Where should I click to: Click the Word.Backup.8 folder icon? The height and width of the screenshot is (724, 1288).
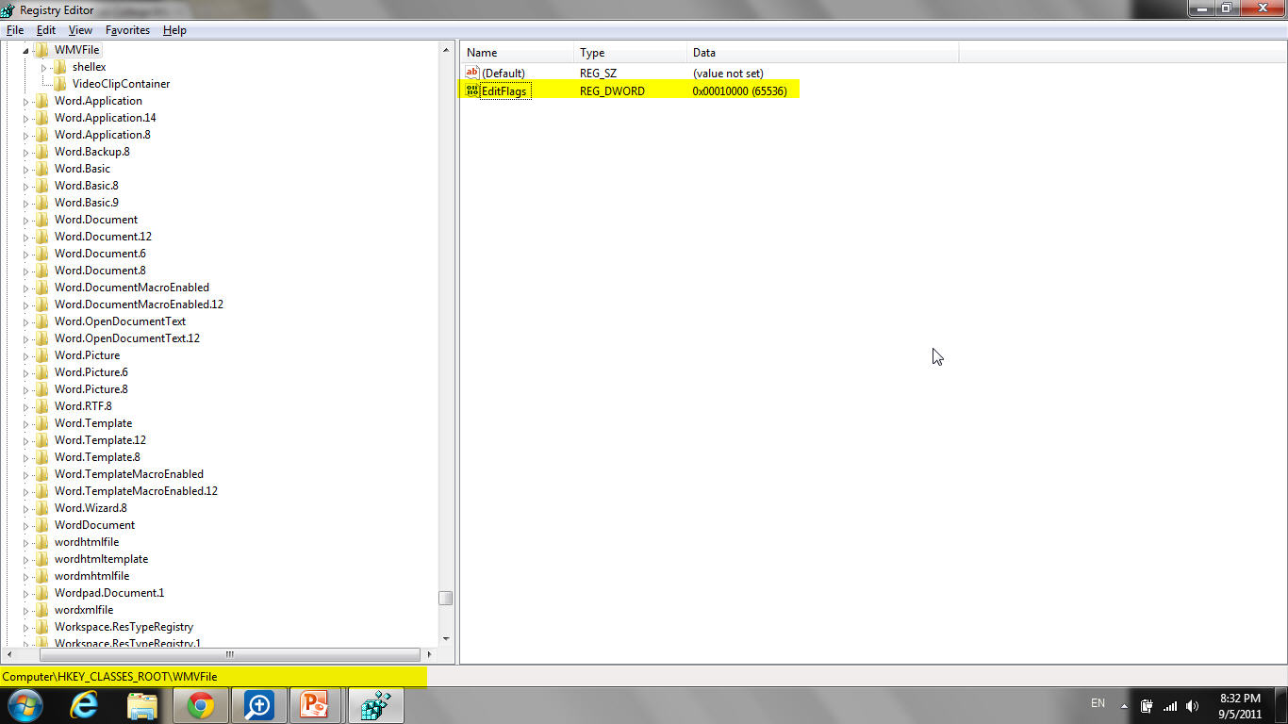[41, 151]
